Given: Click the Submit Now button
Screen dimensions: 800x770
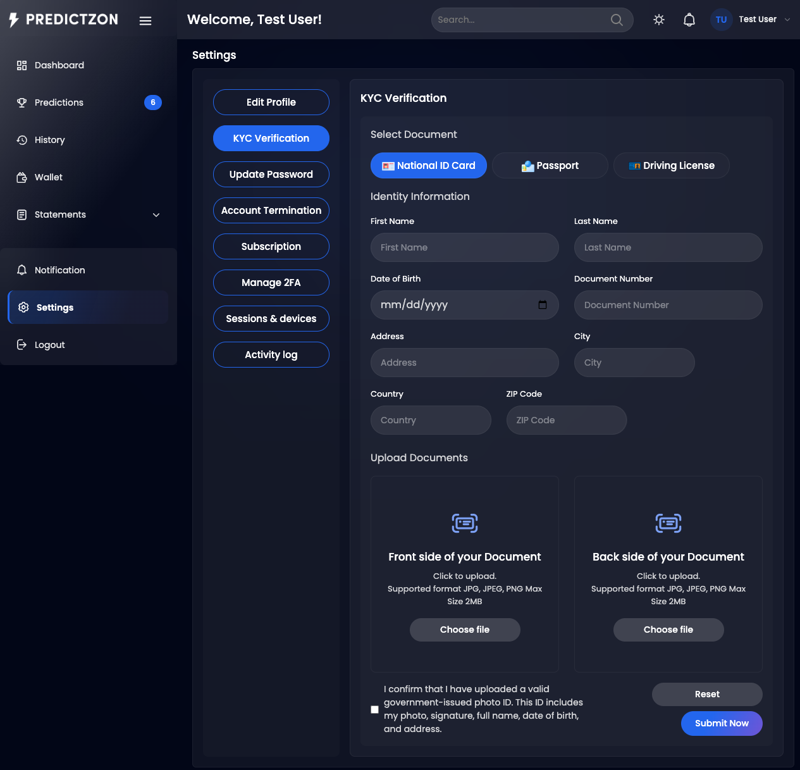Looking at the screenshot, I should point(722,723).
